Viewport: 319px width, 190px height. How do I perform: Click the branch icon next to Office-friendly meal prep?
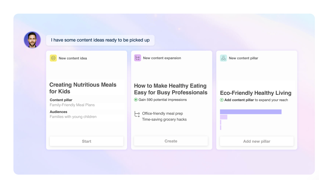tap(137, 114)
